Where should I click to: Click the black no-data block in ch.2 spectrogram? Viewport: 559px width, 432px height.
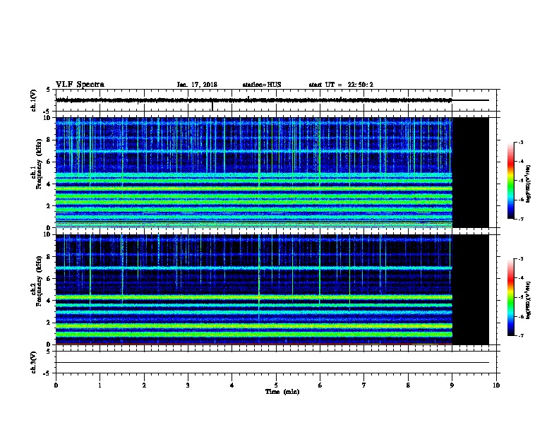pos(471,289)
